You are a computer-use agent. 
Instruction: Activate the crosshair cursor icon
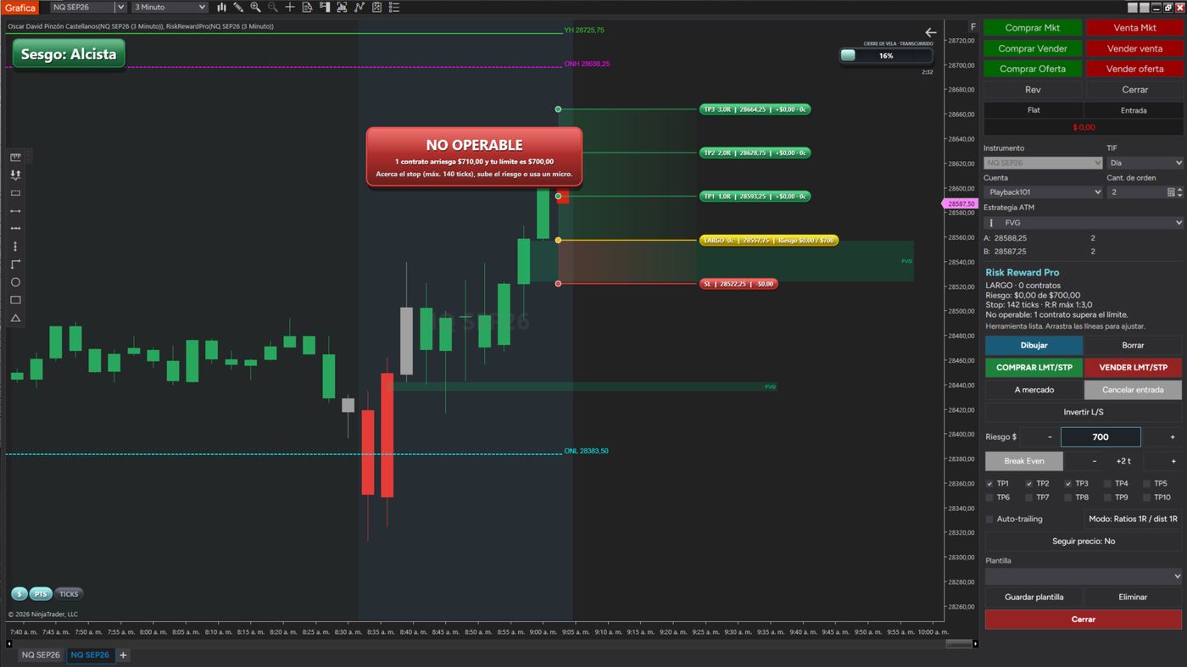290,7
